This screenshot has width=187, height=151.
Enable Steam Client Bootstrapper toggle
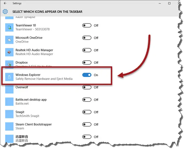87,124
